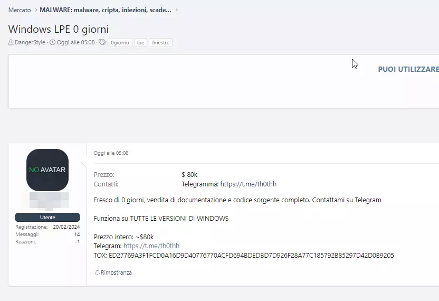Click the Prezzo intero: ~$80k line

(x=124, y=237)
